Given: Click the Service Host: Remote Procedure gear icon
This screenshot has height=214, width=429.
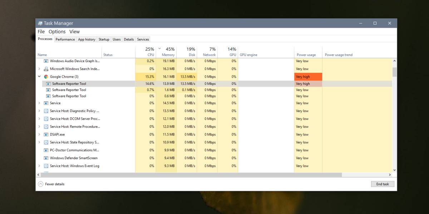Looking at the screenshot, I should [x=46, y=127].
